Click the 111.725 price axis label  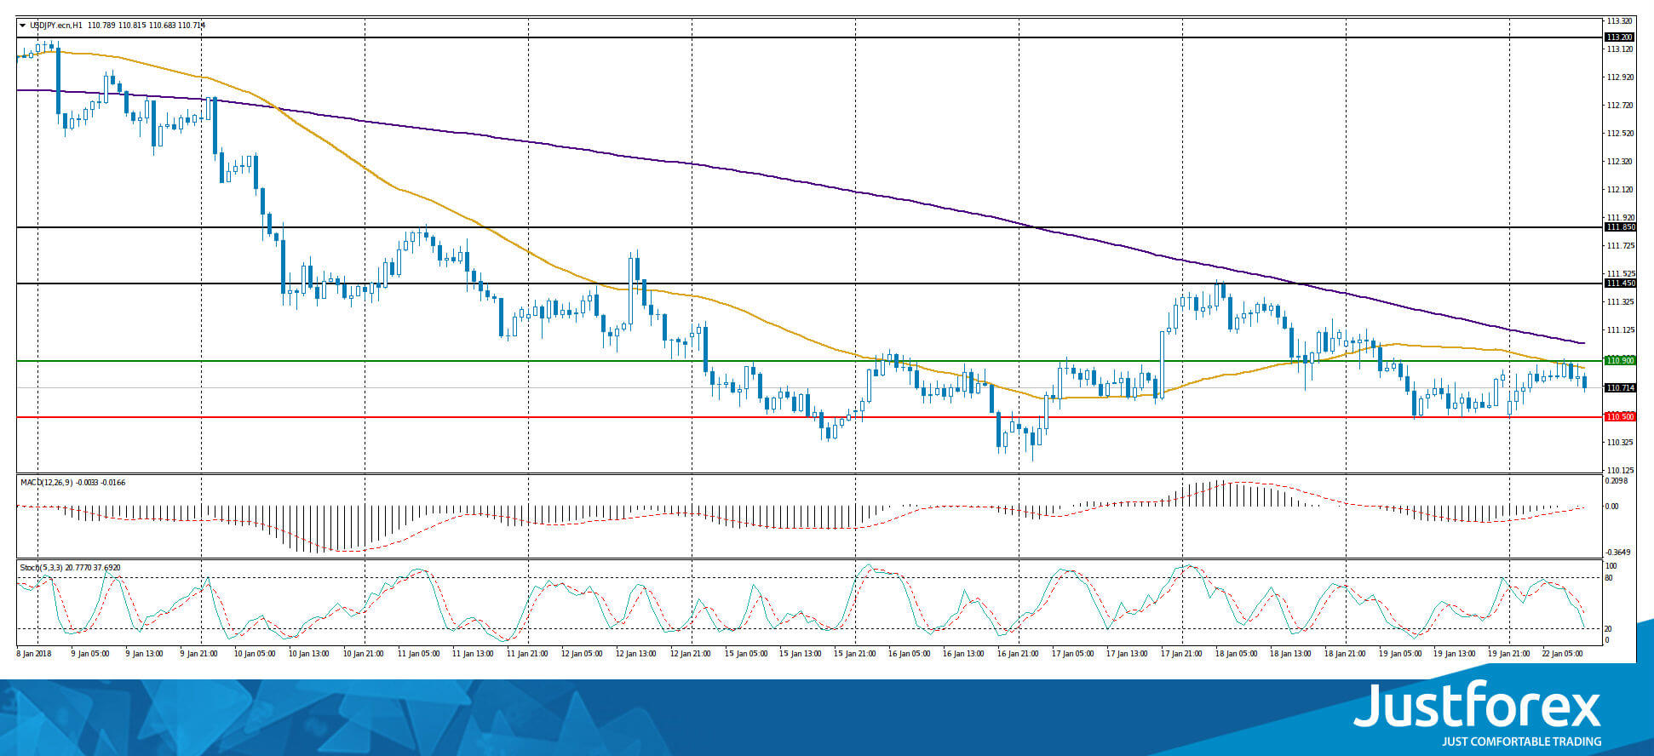(x=1620, y=246)
